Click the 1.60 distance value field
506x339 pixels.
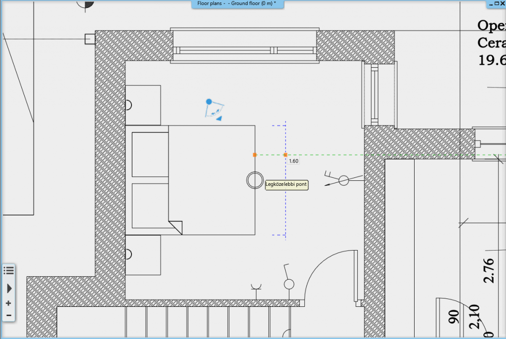(x=294, y=161)
